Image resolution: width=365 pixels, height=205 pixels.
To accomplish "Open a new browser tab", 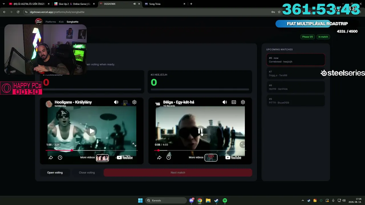I will click(191, 4).
